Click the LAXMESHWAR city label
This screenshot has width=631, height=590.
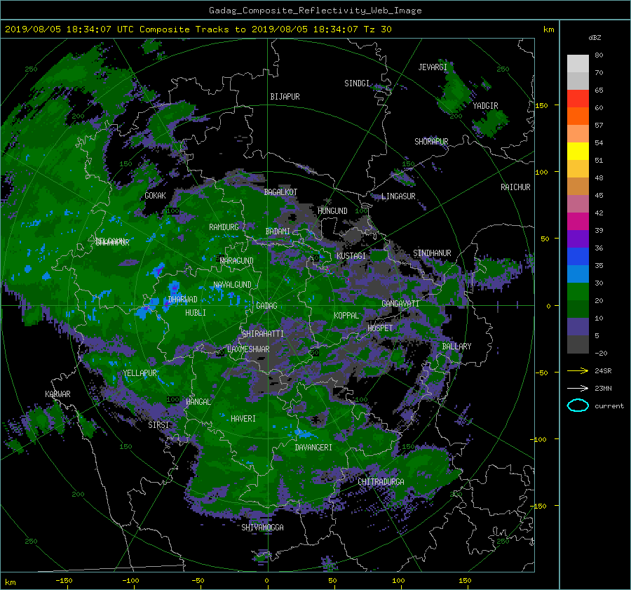pyautogui.click(x=248, y=349)
